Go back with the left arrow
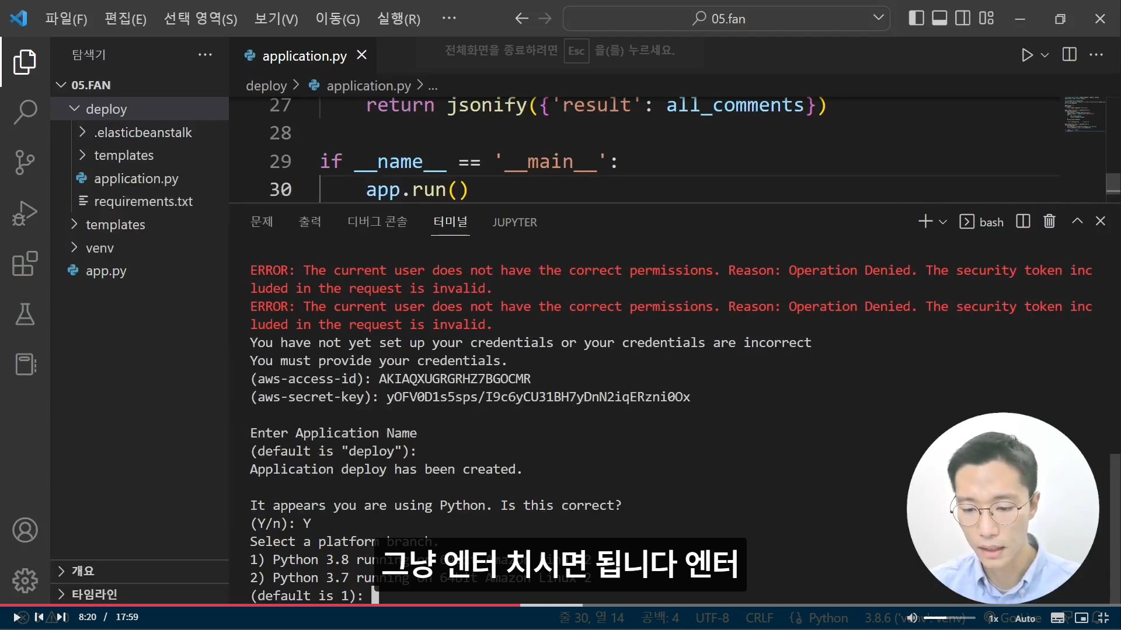 click(521, 19)
